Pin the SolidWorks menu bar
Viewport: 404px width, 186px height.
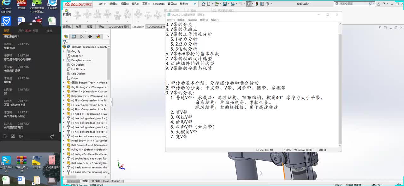coord(195,4)
